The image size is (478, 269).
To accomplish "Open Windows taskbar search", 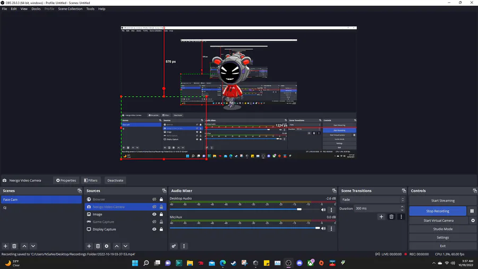I will click(146, 263).
